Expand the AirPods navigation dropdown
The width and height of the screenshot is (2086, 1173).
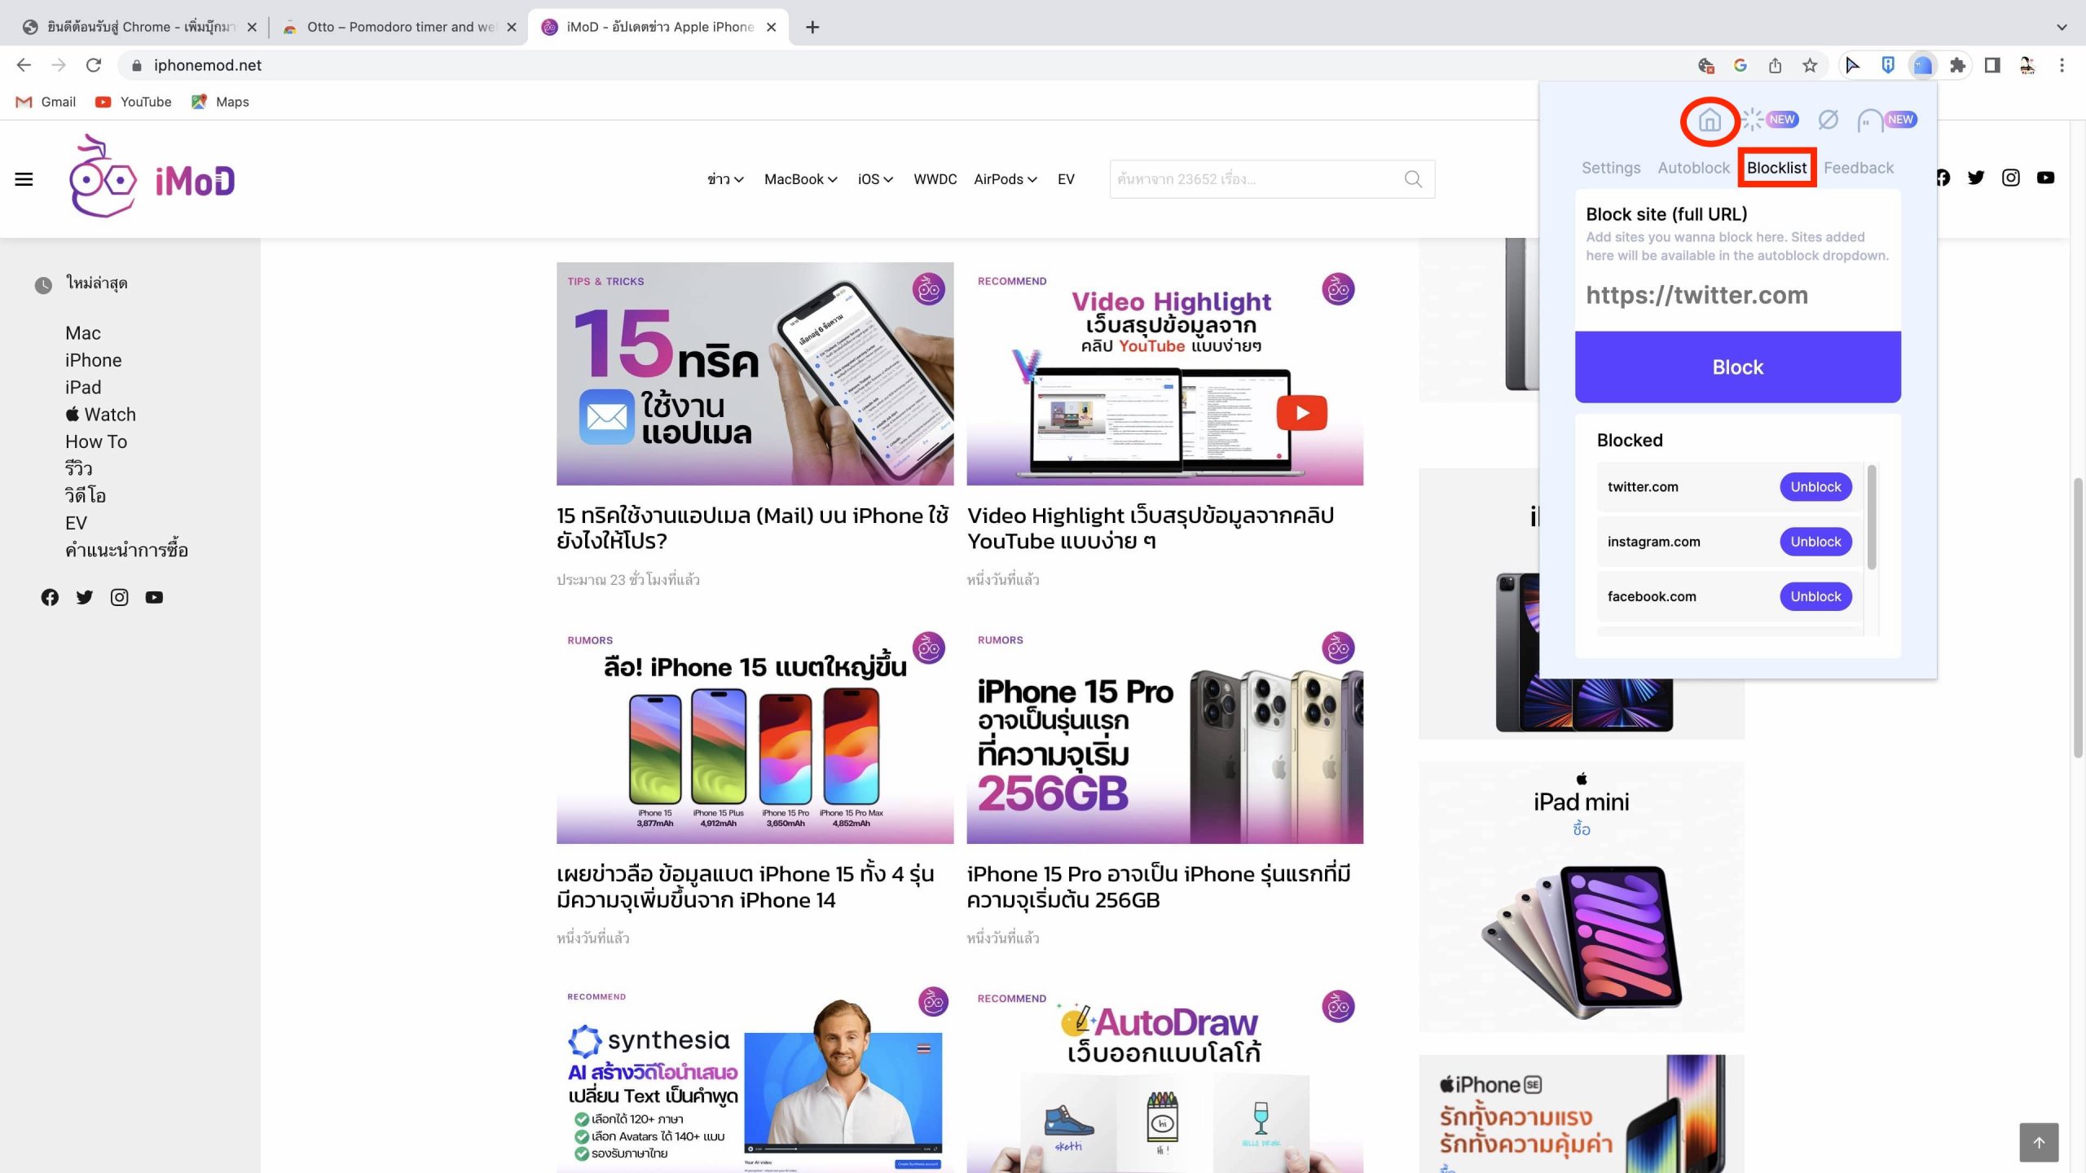tap(1005, 179)
